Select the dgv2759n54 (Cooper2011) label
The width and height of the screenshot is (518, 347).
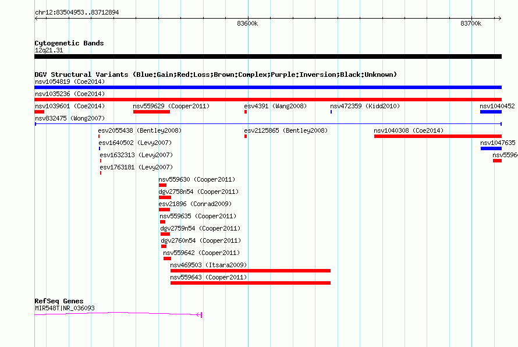click(x=200, y=228)
